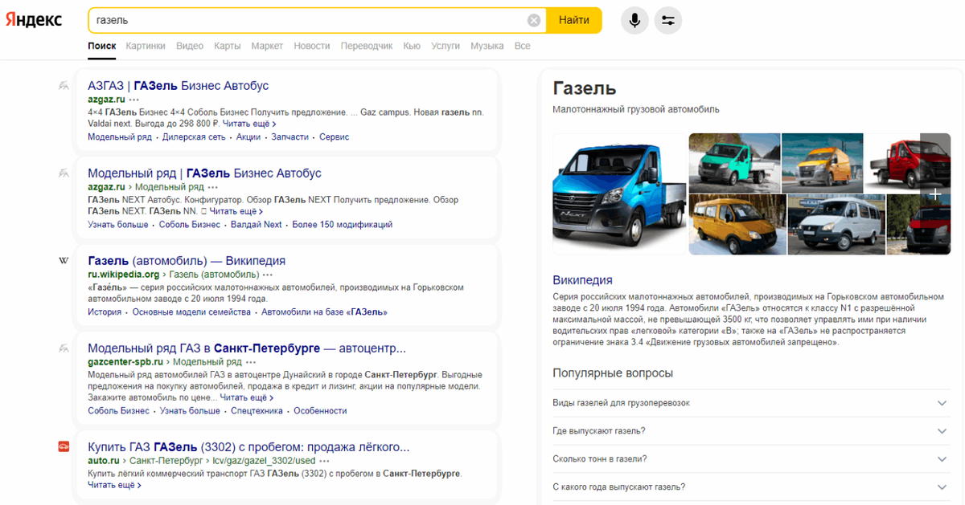Click favicon next to gazcenter-spb.ru result
The image size is (965, 505).
(x=64, y=348)
